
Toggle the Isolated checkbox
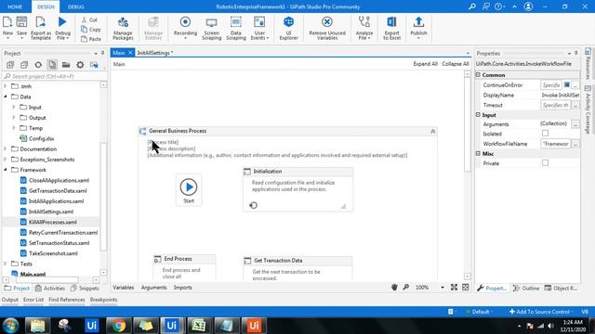coord(546,134)
